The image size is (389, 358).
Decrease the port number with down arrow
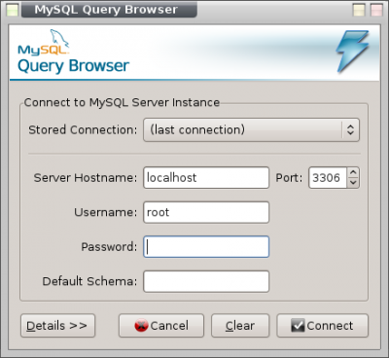pos(353,183)
